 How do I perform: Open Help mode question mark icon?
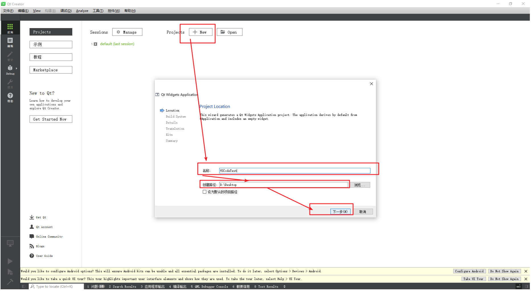tap(10, 97)
